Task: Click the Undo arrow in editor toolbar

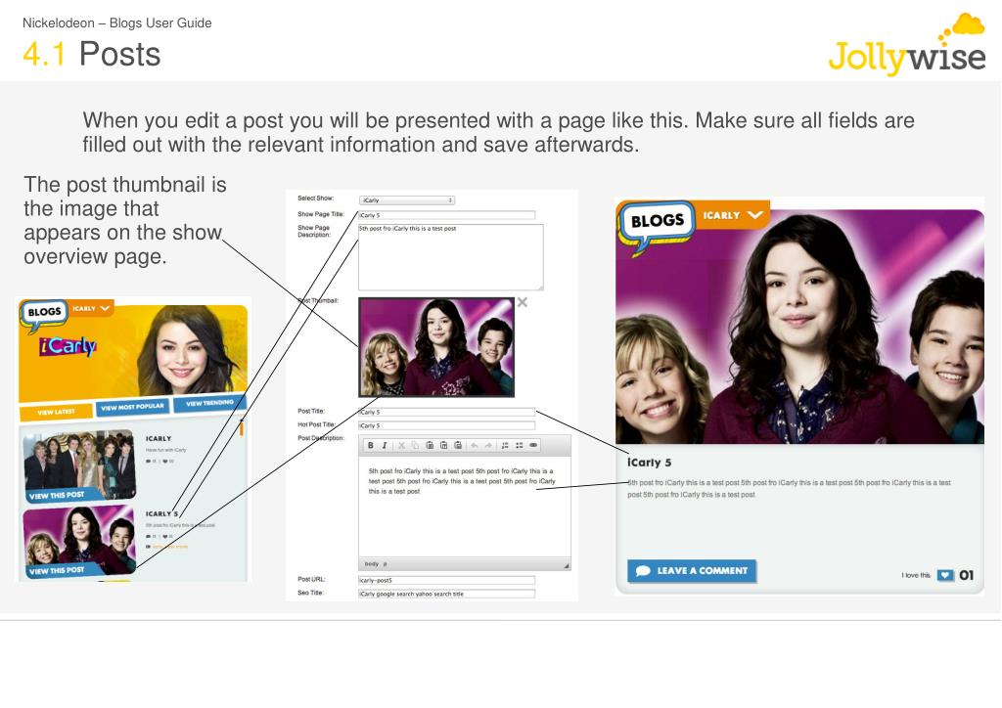Action: click(x=475, y=446)
